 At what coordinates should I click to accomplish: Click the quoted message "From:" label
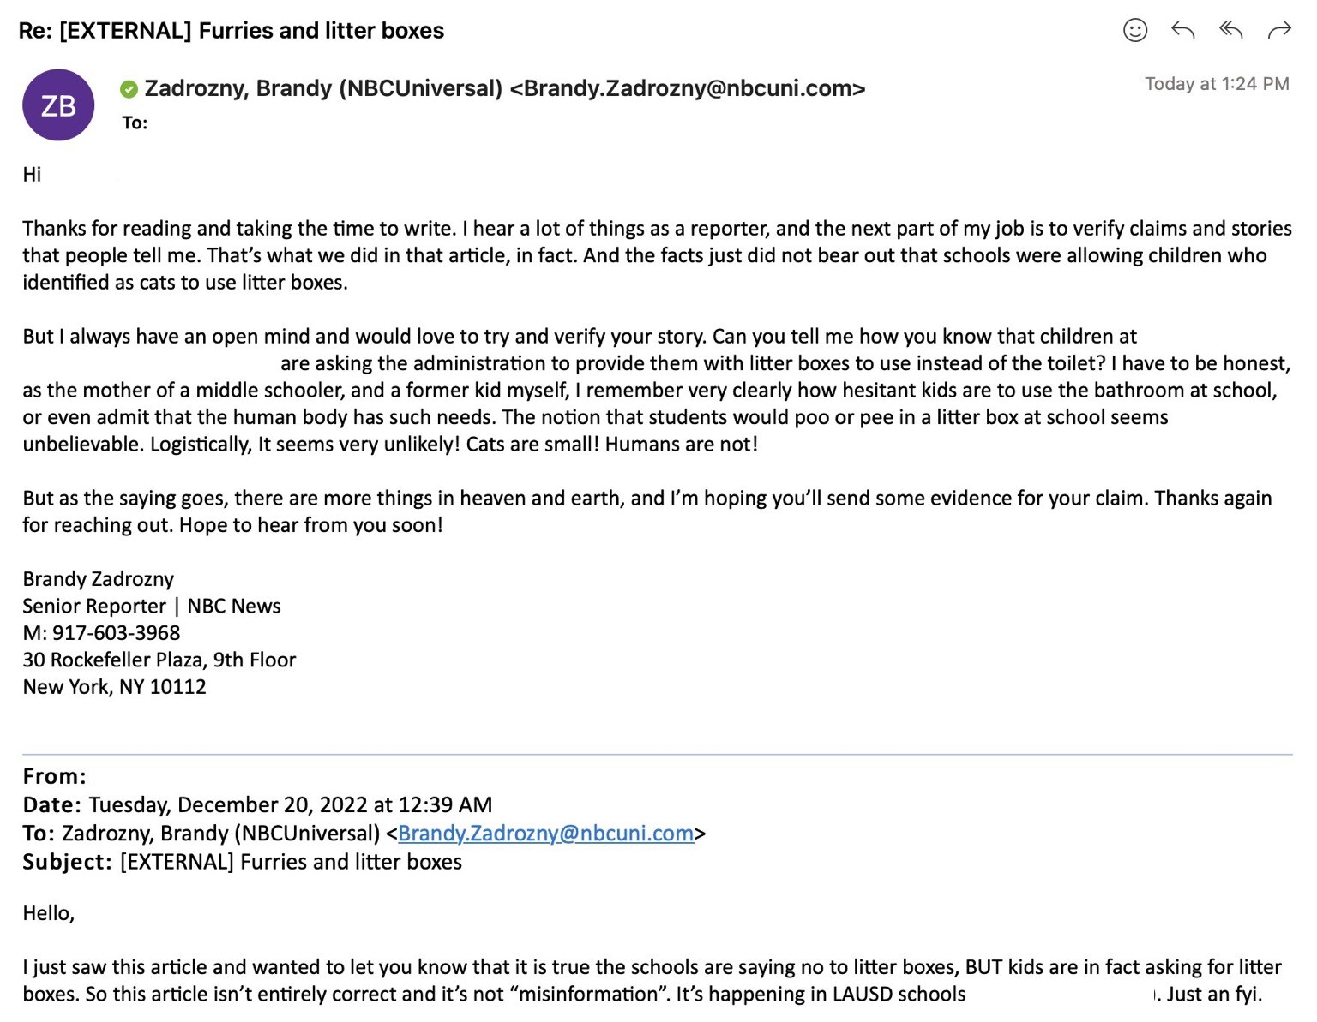click(54, 776)
